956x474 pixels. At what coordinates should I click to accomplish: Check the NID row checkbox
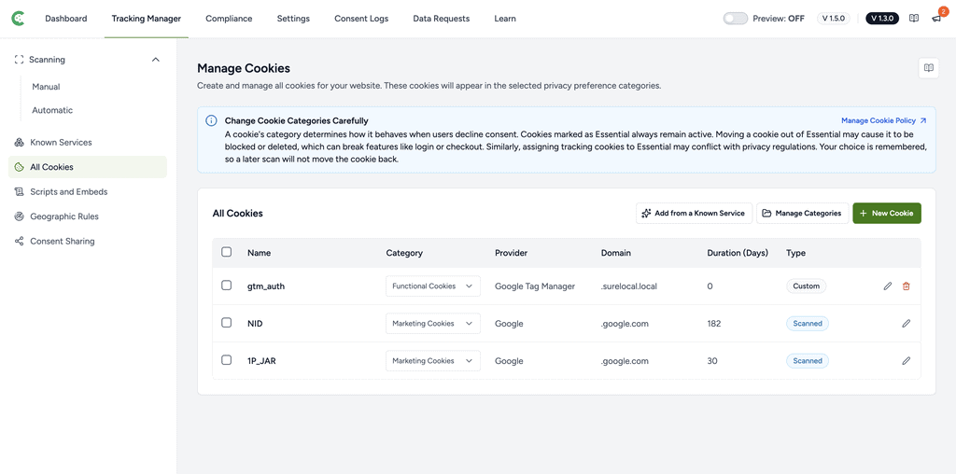226,323
